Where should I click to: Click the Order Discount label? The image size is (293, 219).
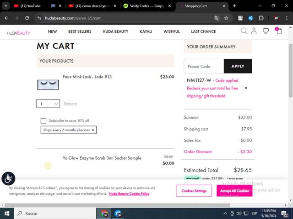coord(198,152)
